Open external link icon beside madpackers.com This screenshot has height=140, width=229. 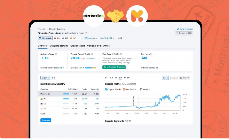(x=86, y=33)
